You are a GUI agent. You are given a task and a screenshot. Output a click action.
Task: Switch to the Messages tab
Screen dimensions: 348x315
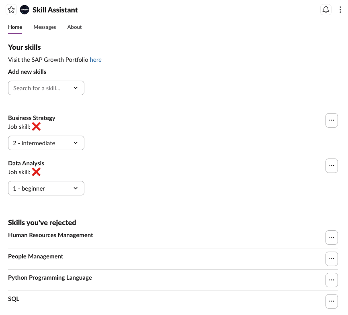click(x=45, y=27)
